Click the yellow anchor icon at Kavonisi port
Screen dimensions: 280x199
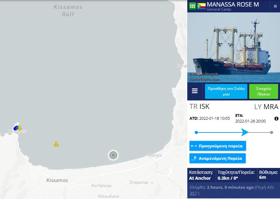pos(20,128)
